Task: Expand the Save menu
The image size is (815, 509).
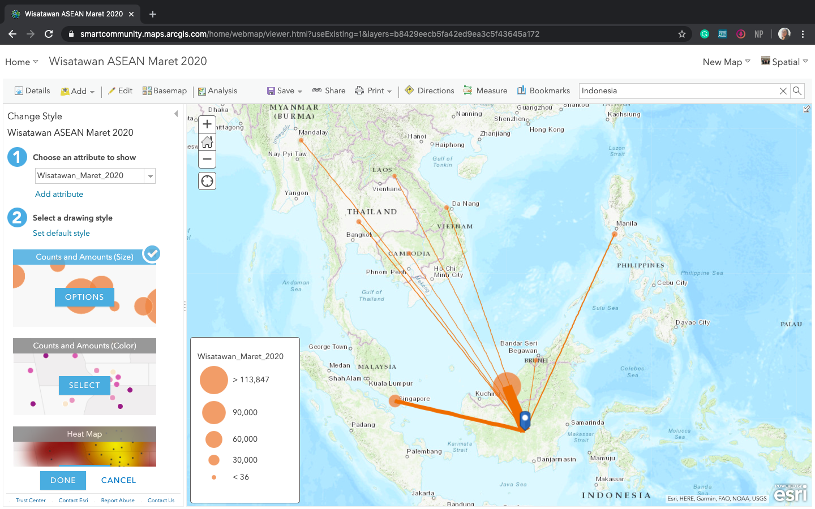Action: [284, 90]
